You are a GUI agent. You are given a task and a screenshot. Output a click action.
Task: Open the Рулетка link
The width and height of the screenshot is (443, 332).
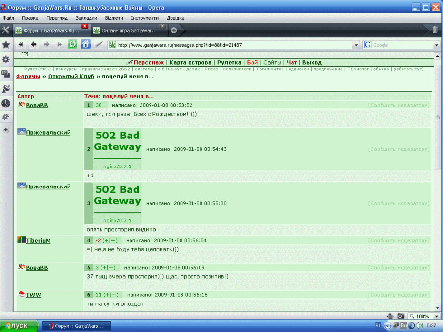coord(229,62)
